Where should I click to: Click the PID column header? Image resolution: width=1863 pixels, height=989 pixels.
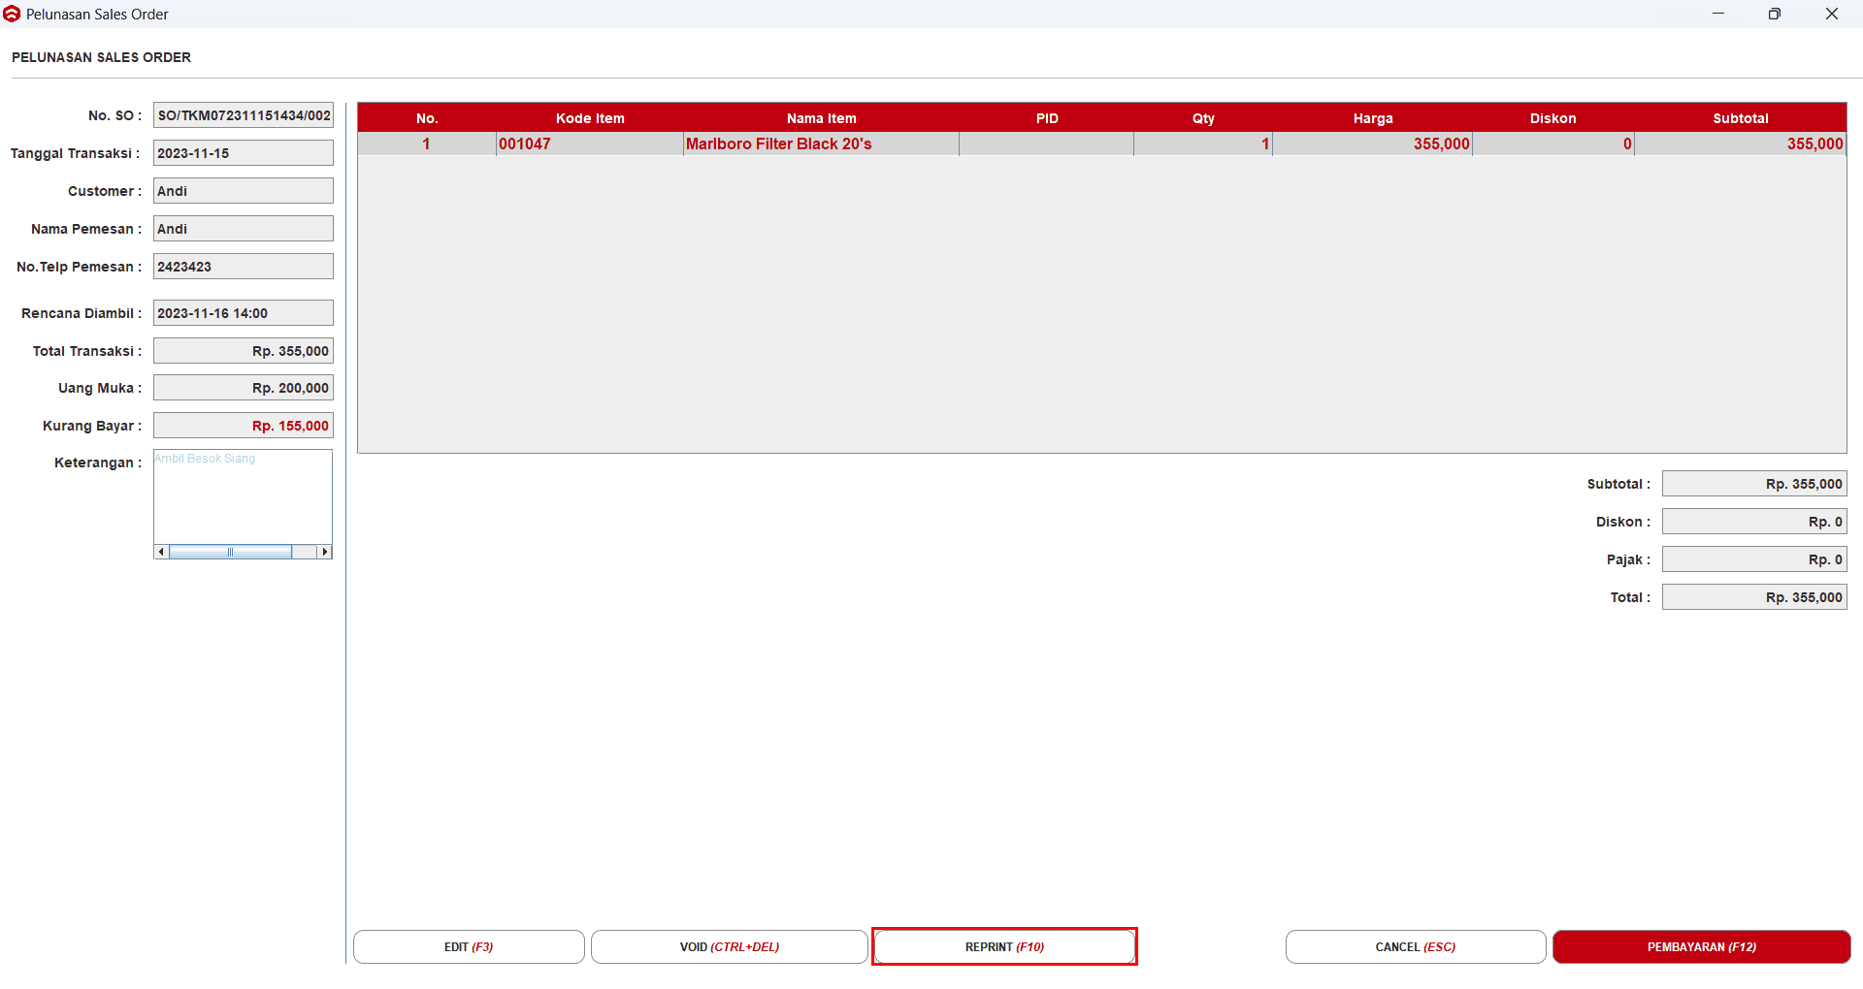[1047, 118]
